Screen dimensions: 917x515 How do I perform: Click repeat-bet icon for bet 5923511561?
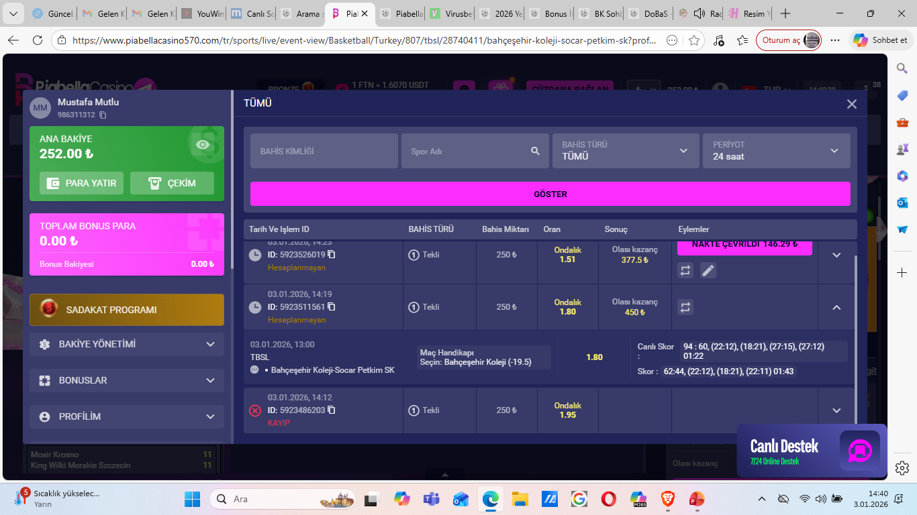[685, 307]
